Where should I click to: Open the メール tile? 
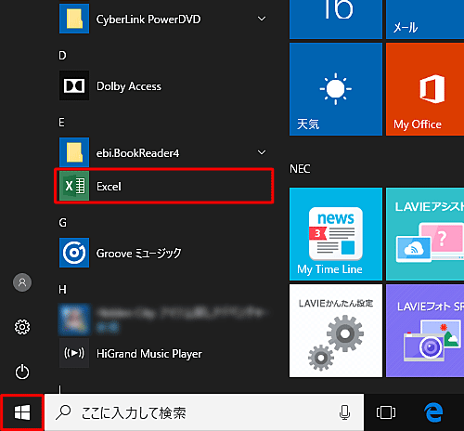point(425,20)
